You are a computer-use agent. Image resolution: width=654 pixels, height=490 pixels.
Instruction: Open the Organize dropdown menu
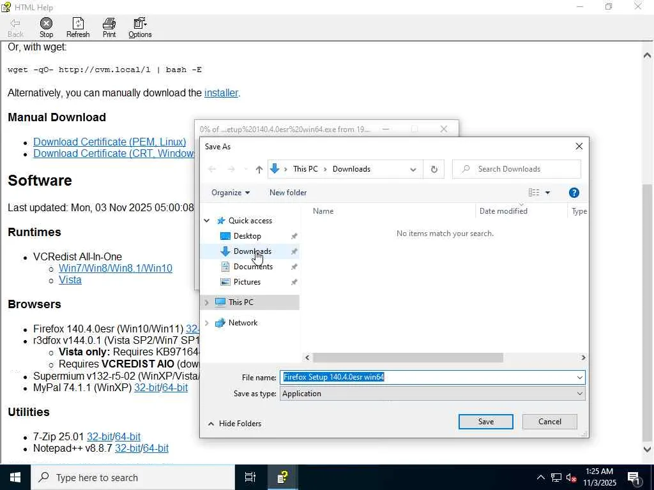pos(230,193)
